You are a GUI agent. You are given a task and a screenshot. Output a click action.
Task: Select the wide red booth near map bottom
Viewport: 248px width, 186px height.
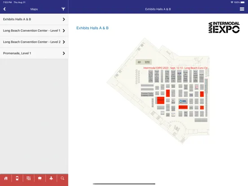click(183, 107)
